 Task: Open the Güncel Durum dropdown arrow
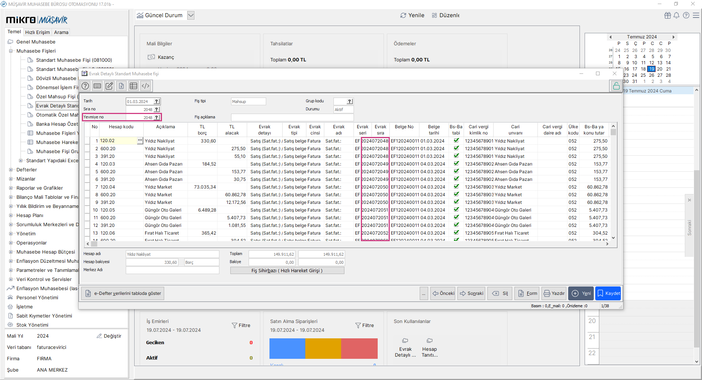pyautogui.click(x=191, y=15)
